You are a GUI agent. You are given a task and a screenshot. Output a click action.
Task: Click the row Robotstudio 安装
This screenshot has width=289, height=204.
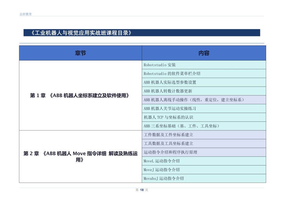(204, 65)
